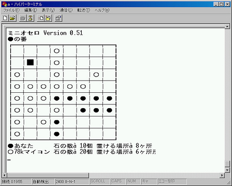Click the horizontal scrollbar thumb
The image size is (232, 186).
point(48,175)
